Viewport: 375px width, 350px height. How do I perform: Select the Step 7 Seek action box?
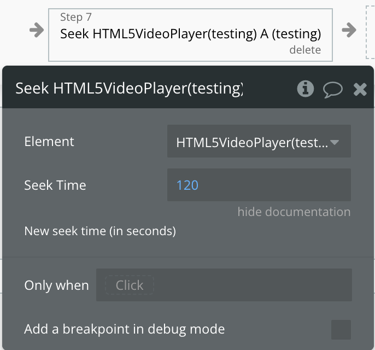point(190,35)
